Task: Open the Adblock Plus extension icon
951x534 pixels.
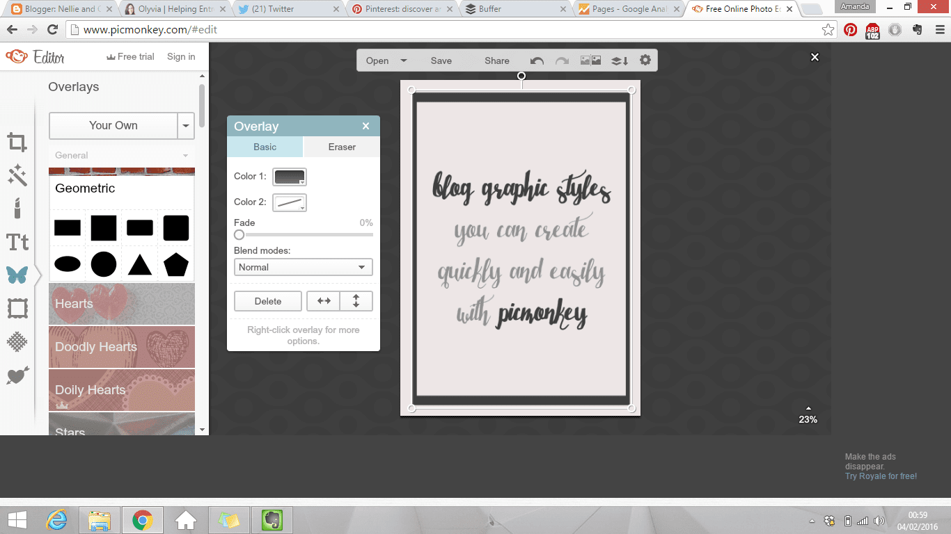Action: (x=872, y=31)
